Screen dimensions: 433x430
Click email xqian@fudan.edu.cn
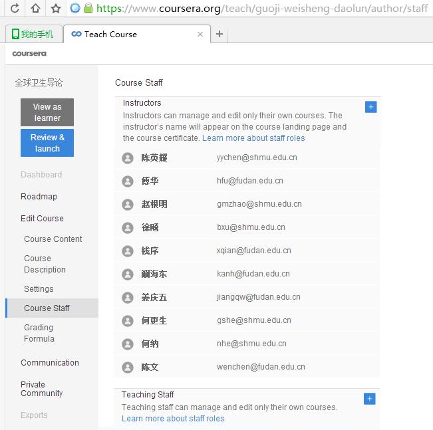click(254, 251)
